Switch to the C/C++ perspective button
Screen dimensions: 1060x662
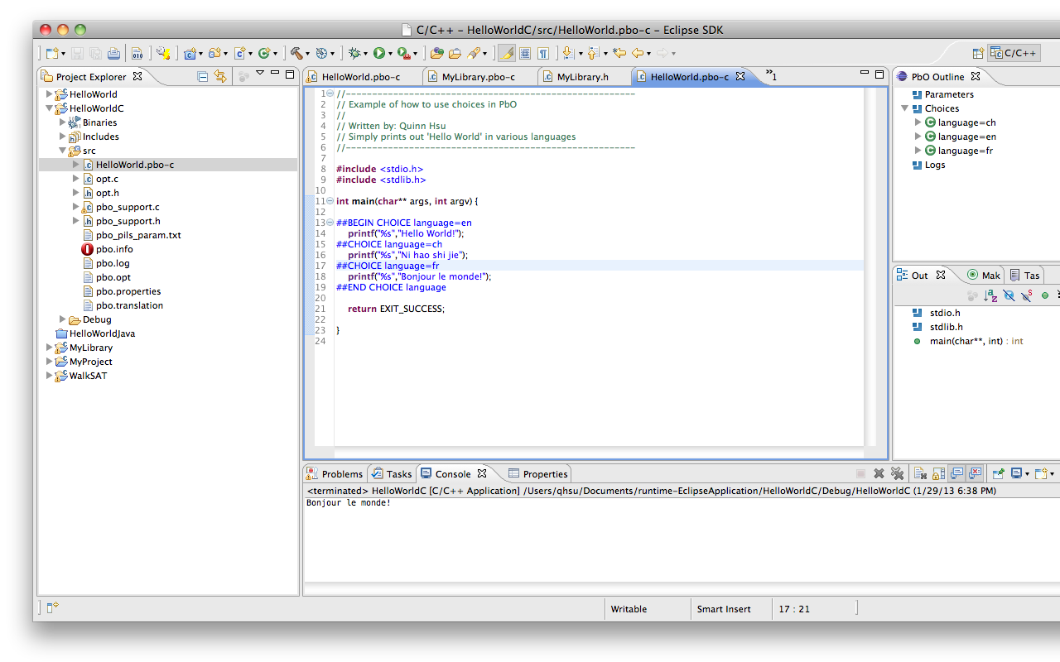1014,54
